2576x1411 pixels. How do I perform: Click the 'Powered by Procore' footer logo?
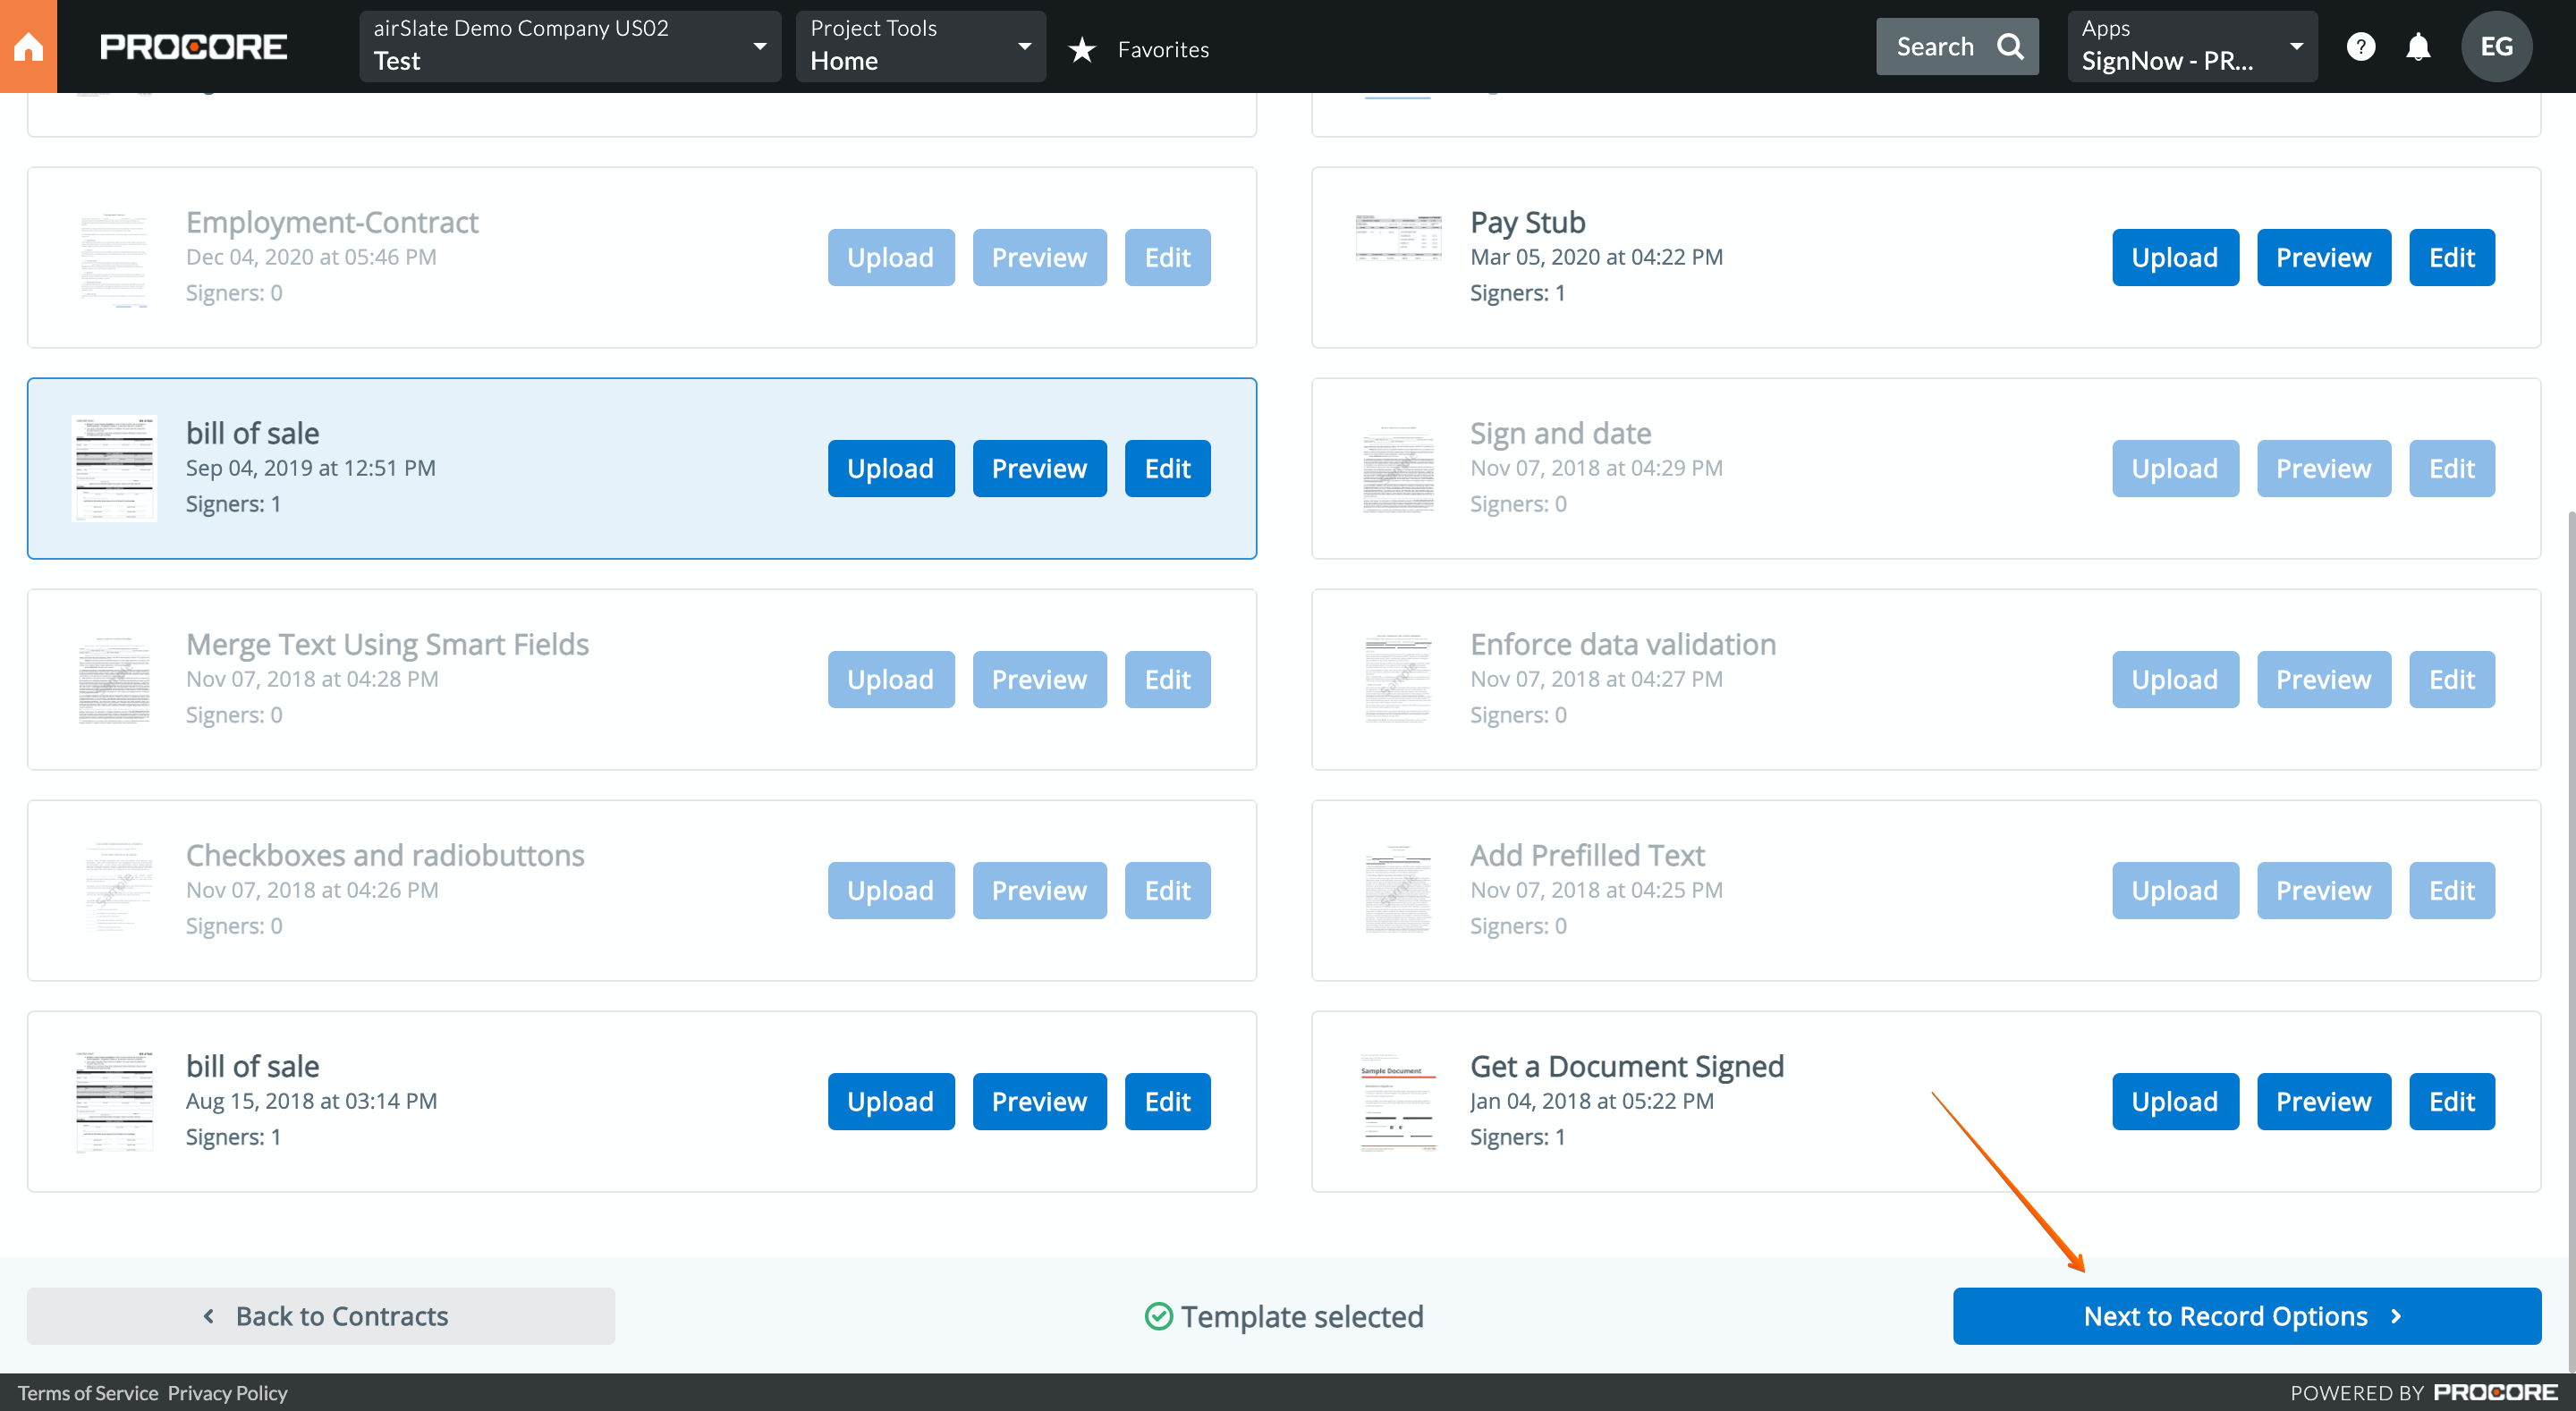[2495, 1392]
